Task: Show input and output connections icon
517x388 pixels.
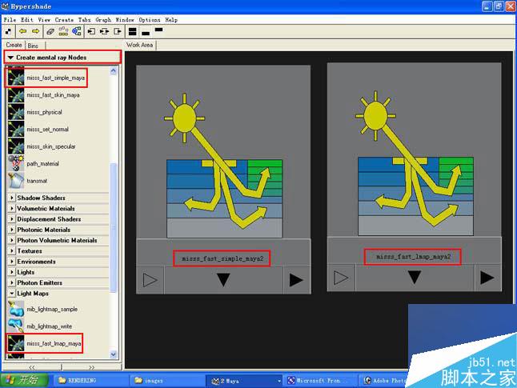Action: pyautogui.click(x=105, y=31)
